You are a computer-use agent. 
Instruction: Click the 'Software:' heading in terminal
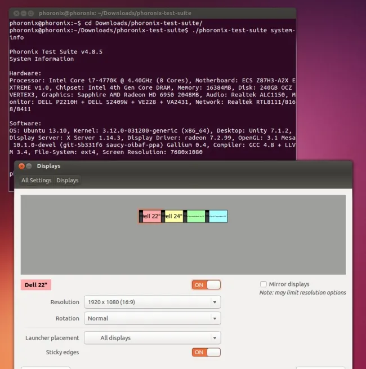tap(25, 124)
